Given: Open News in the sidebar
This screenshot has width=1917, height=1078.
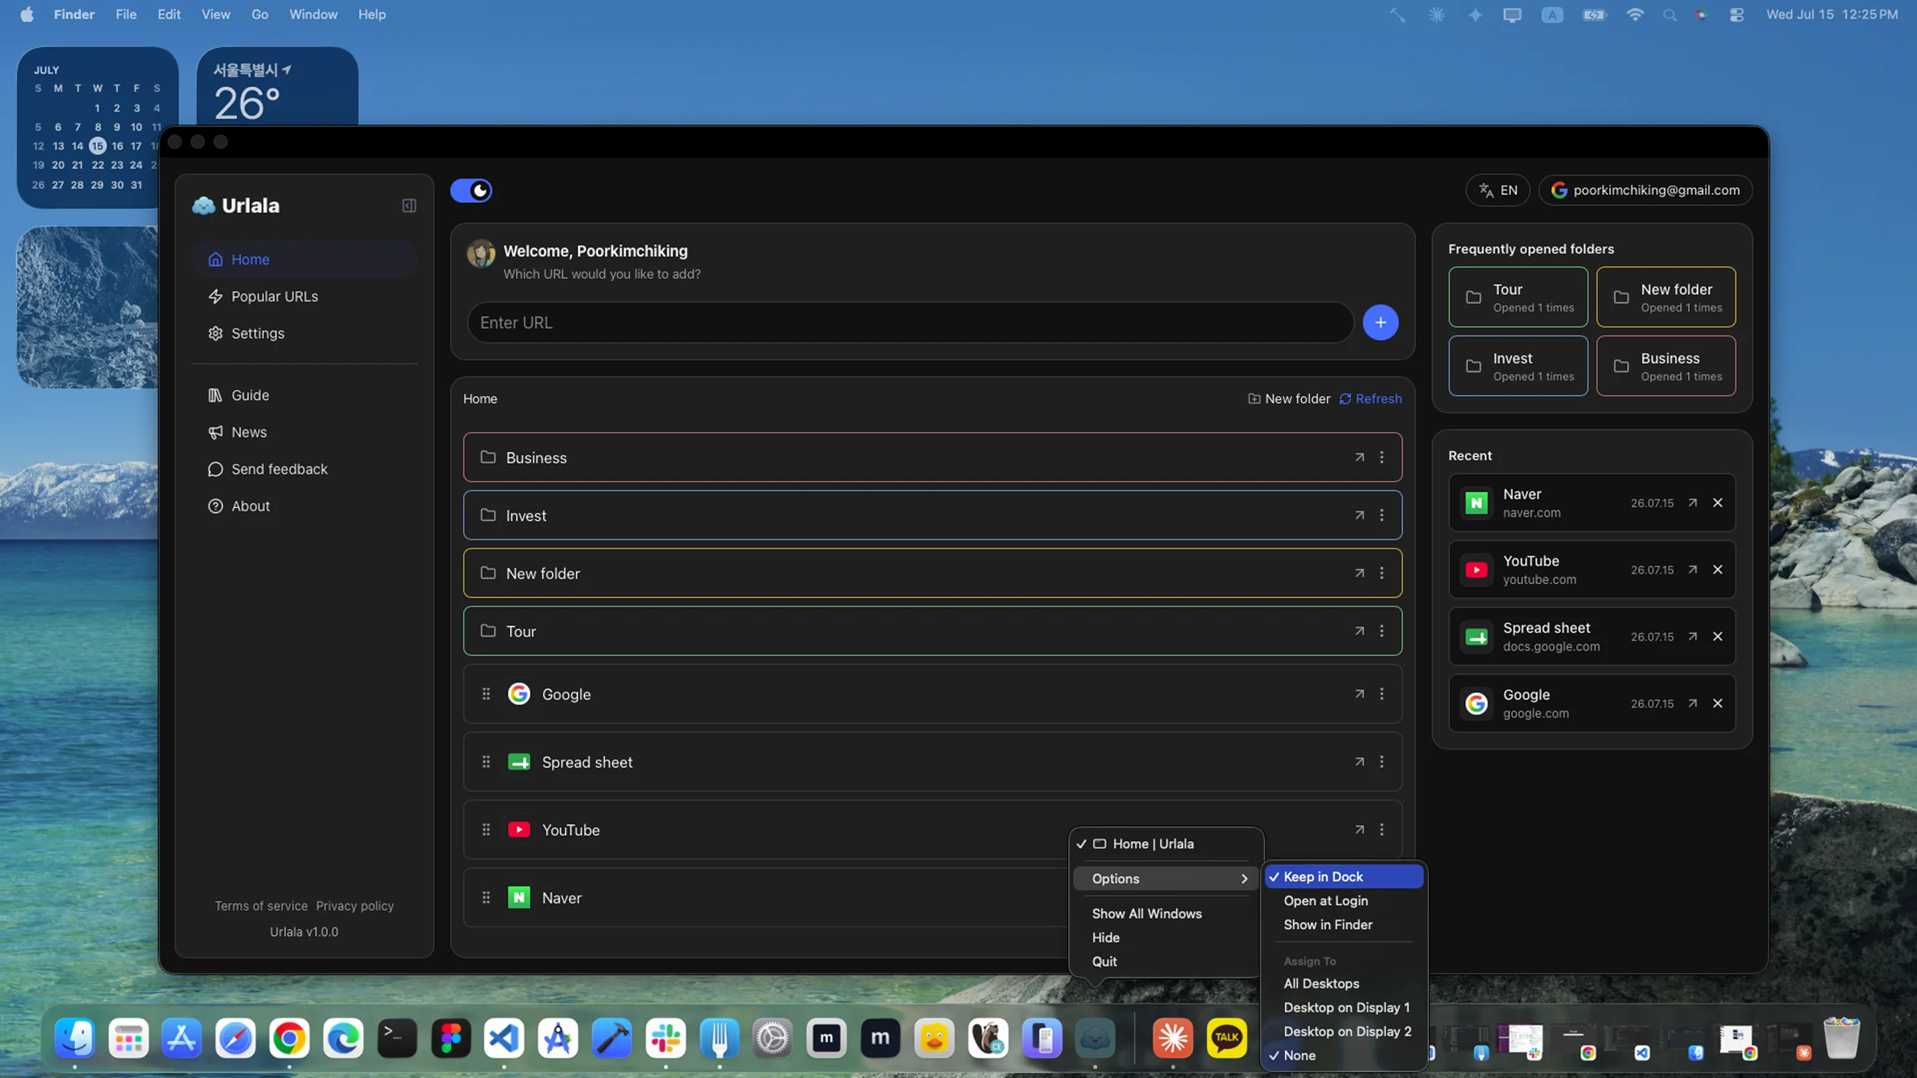Looking at the screenshot, I should [x=304, y=433].
